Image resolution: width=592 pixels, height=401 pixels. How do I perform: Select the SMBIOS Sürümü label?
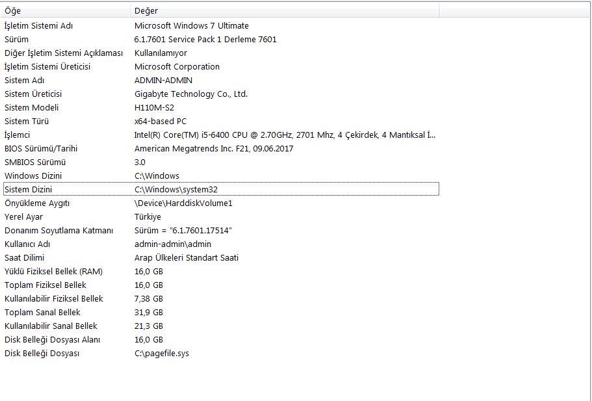click(x=35, y=162)
